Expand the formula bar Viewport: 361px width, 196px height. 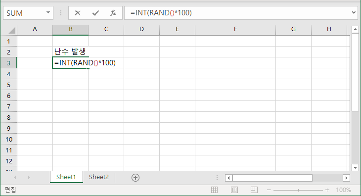(x=354, y=13)
